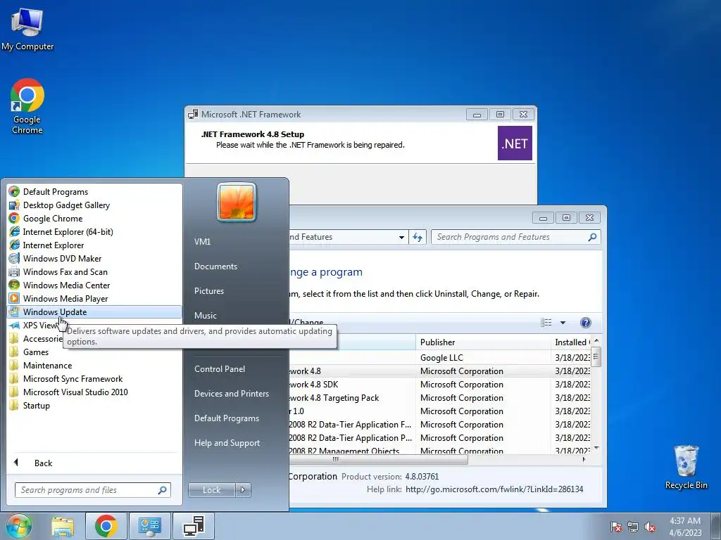Launch Google Chrome from the desktop shortcut
721x540 pixels.
click(27, 106)
